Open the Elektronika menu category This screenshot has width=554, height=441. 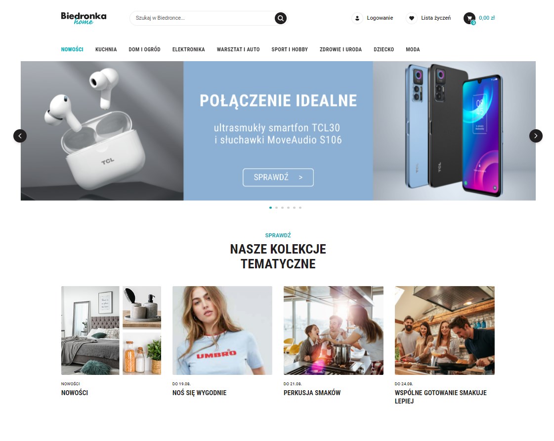point(188,49)
